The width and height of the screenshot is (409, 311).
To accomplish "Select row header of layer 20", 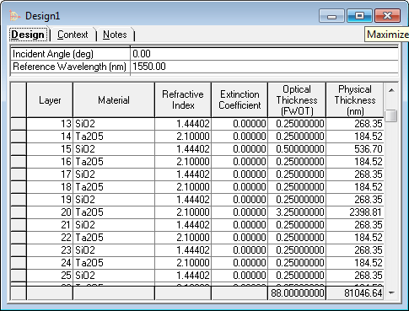I will pyautogui.click(x=19, y=212).
